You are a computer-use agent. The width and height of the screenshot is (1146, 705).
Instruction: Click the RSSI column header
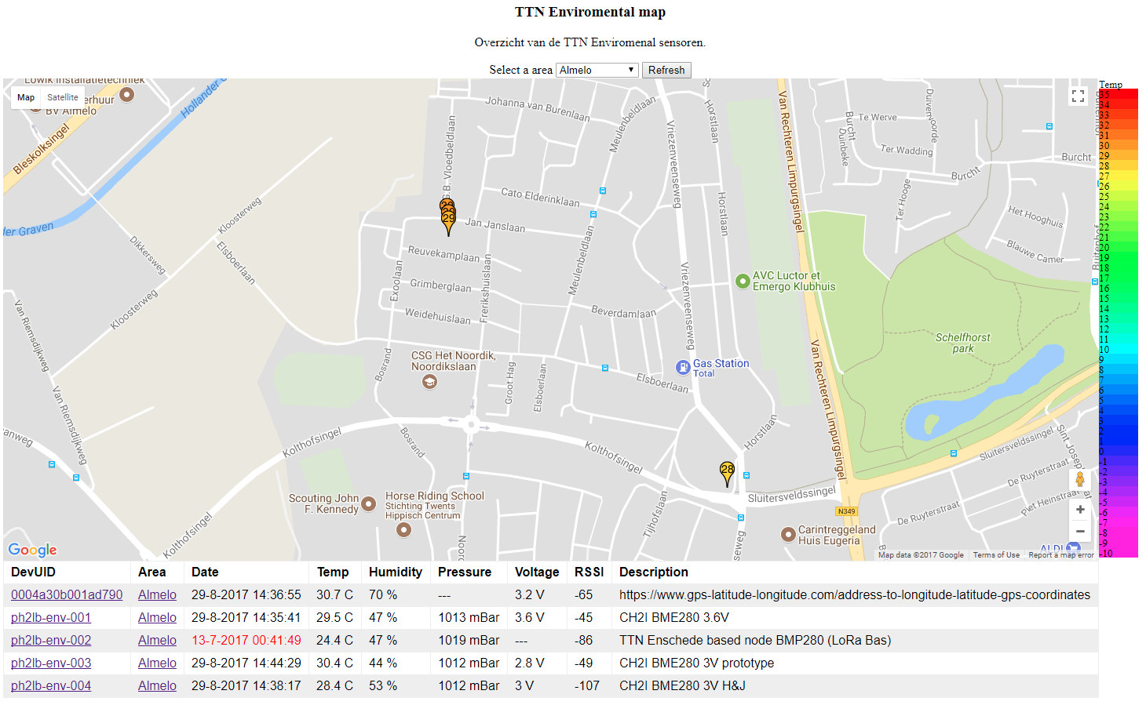(x=589, y=572)
